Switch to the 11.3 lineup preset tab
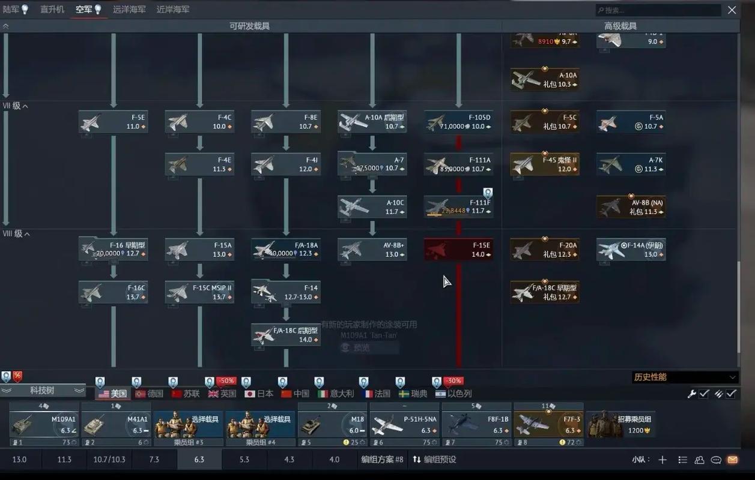 click(x=64, y=460)
